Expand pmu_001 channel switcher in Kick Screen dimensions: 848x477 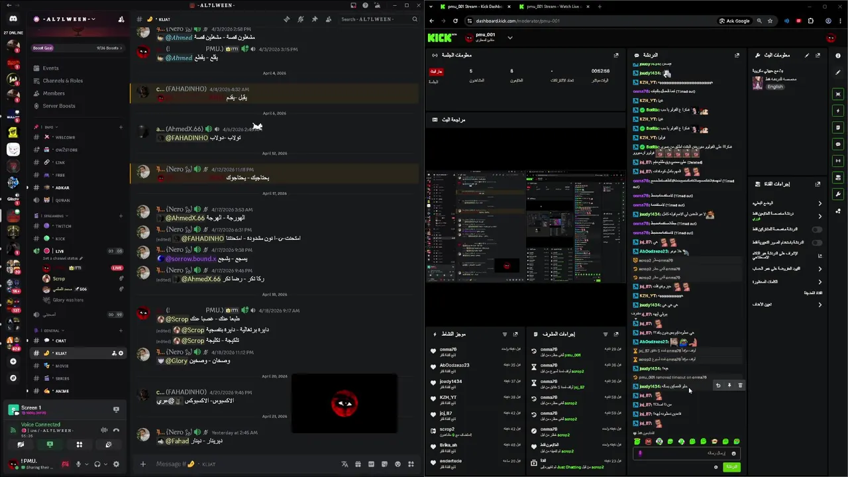[509, 38]
